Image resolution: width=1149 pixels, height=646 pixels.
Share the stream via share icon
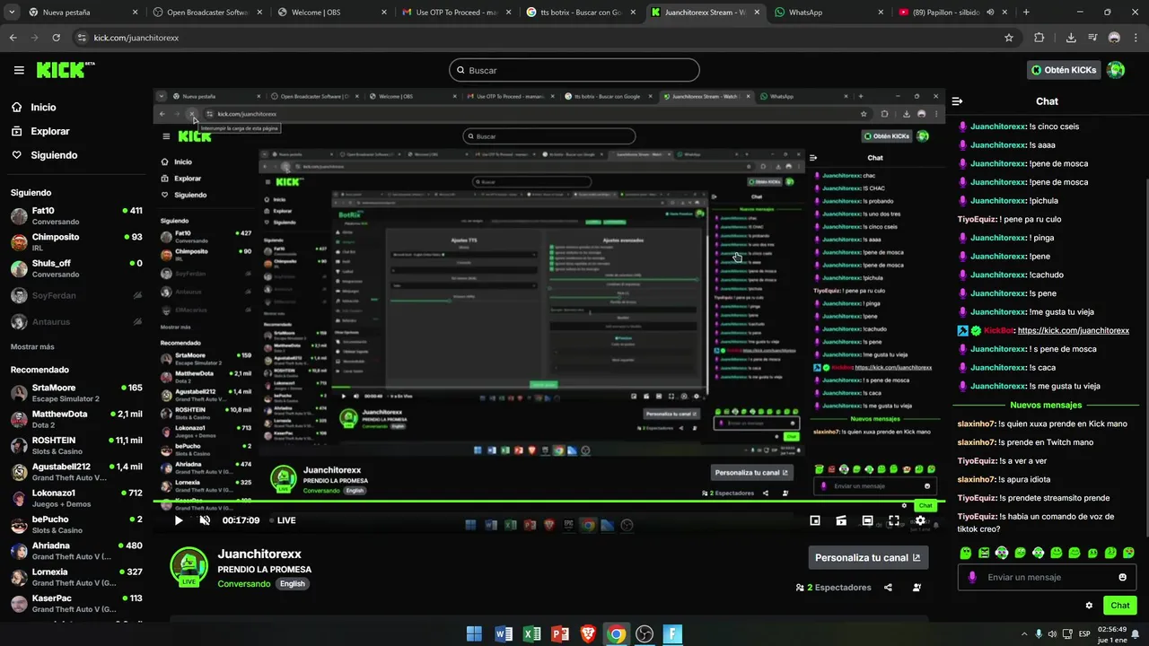coord(888,588)
